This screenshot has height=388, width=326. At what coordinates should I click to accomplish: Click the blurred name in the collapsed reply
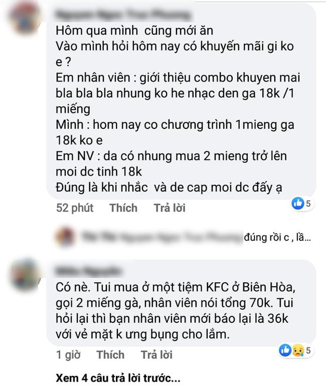point(161,237)
